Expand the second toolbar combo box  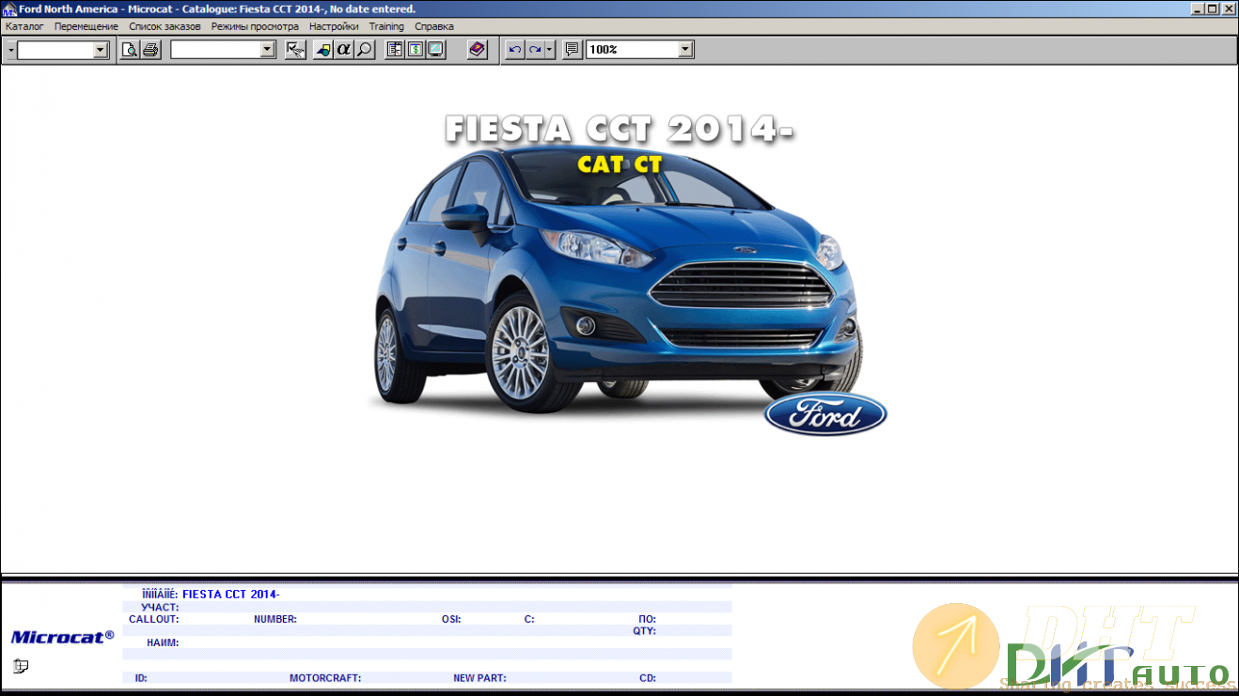267,50
